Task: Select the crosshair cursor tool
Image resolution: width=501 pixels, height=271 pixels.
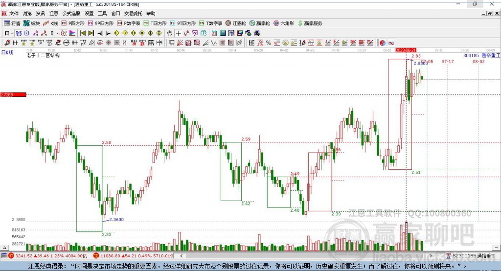Action: click(x=179, y=33)
